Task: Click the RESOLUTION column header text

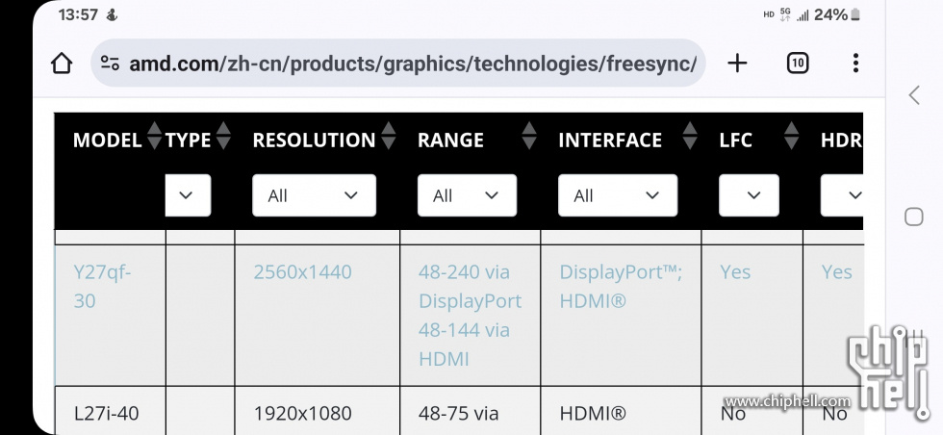Action: pos(314,141)
